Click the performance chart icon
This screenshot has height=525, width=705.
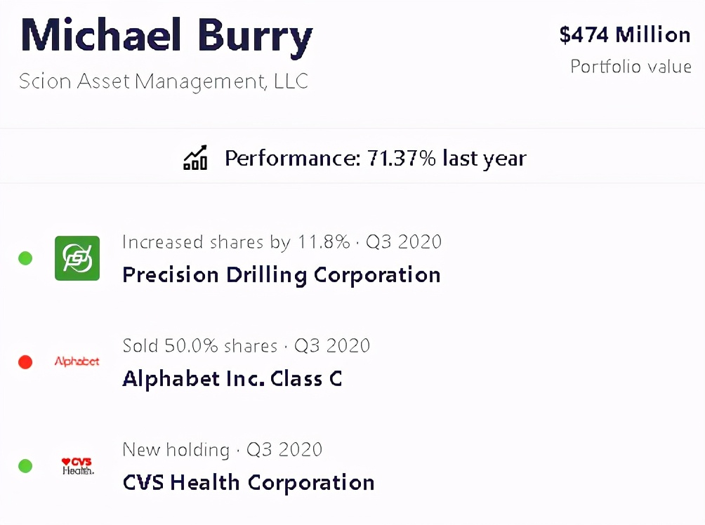point(195,158)
